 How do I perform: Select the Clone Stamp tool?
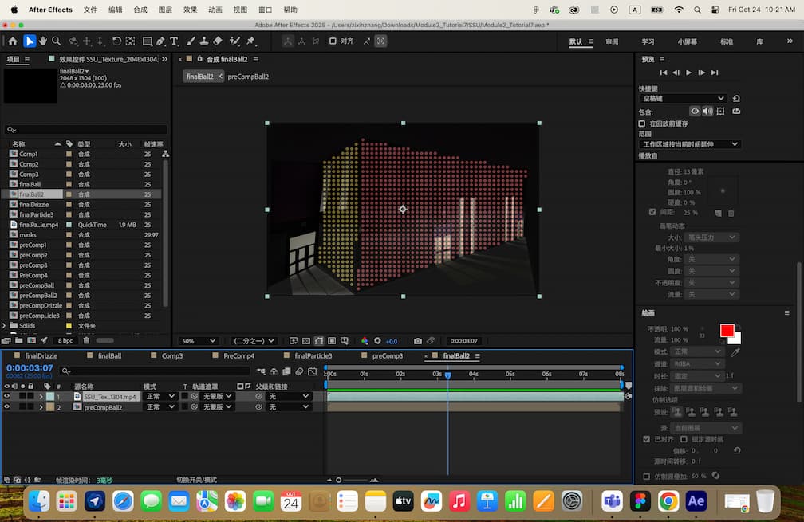(x=203, y=41)
